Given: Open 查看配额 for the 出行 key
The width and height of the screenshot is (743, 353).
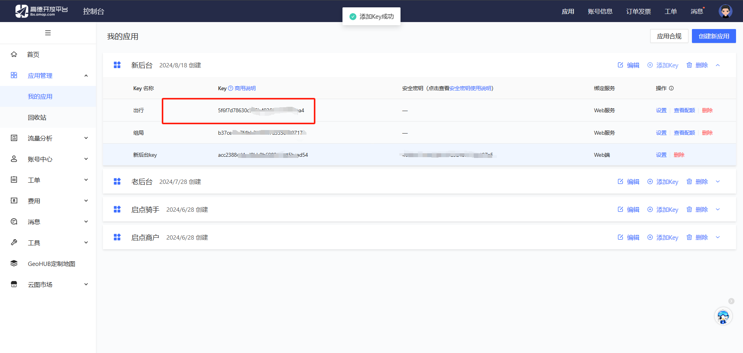Looking at the screenshot, I should [x=684, y=111].
